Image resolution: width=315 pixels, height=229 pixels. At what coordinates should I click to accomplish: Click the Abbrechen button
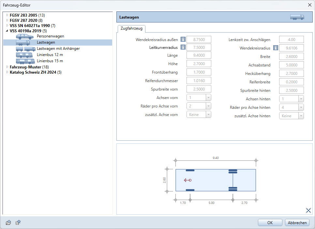297,222
